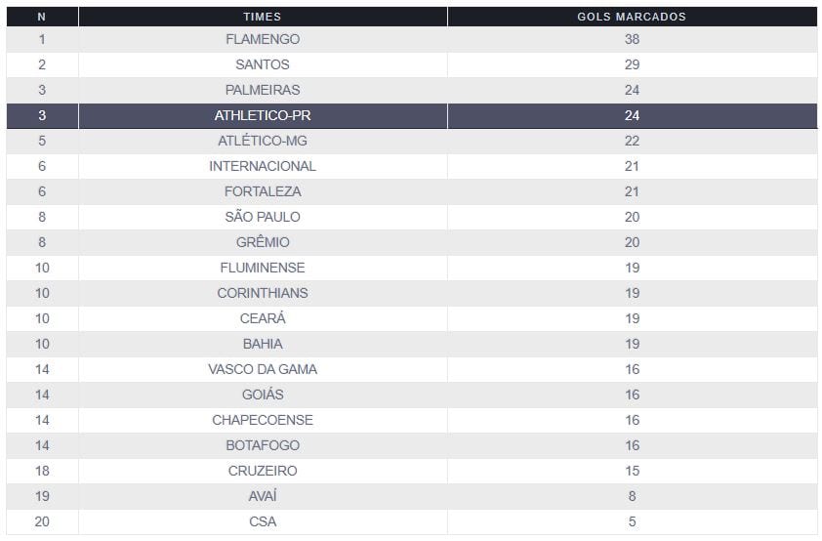Click the GOLS MARCADOS column header
Viewport: 822px width, 541px height.
pyautogui.click(x=632, y=17)
